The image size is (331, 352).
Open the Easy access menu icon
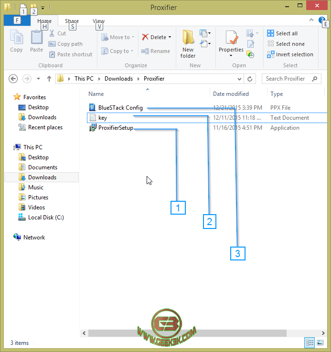pyautogui.click(x=205, y=43)
